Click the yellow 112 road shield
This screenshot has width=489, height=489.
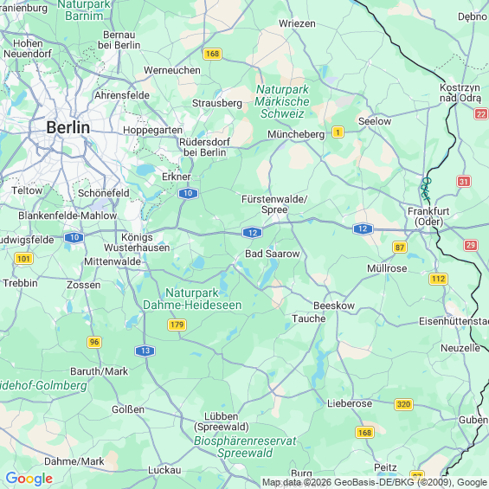pyautogui.click(x=438, y=279)
